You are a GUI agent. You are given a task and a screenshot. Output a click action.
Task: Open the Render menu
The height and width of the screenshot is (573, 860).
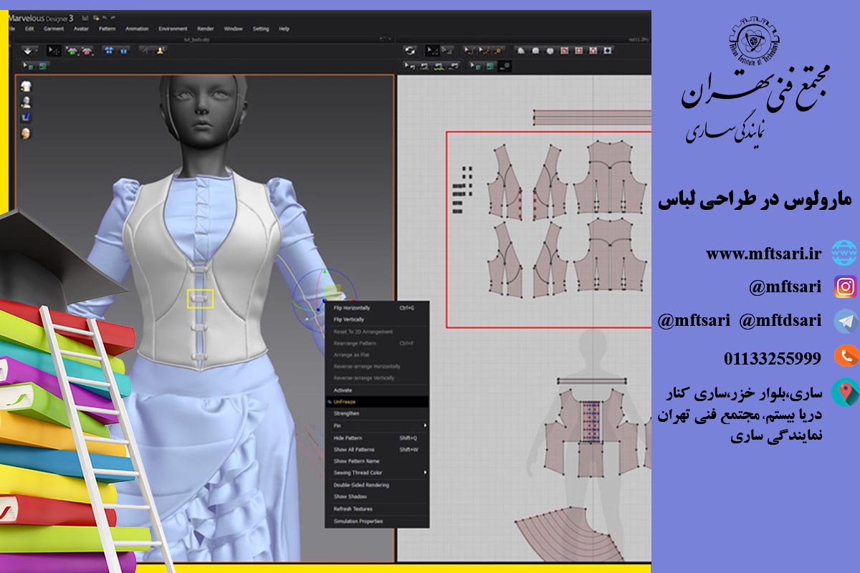click(206, 29)
